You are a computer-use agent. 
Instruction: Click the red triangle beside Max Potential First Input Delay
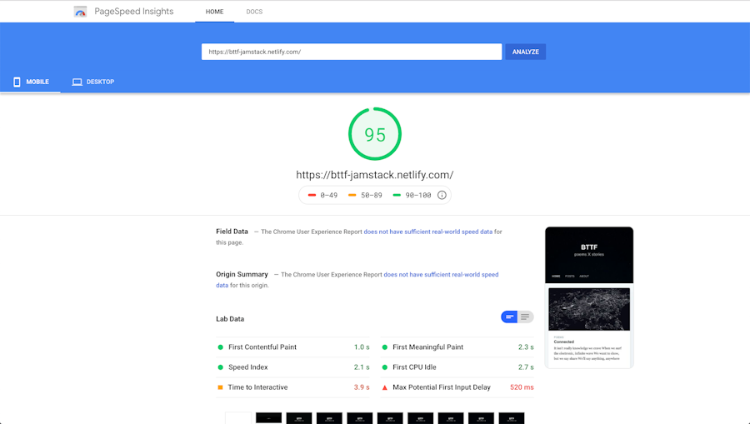pyautogui.click(x=384, y=387)
